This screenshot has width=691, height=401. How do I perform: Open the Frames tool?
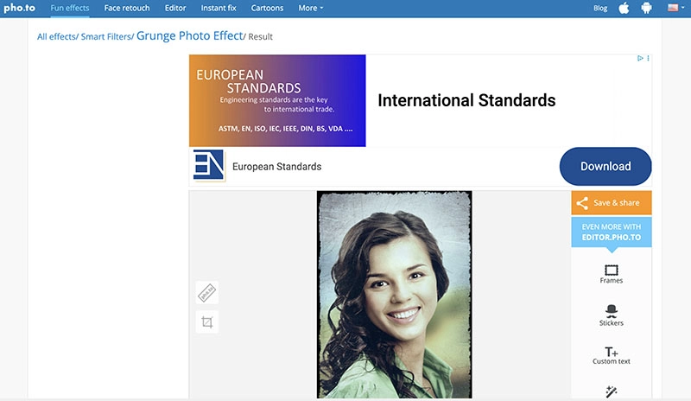pyautogui.click(x=611, y=274)
